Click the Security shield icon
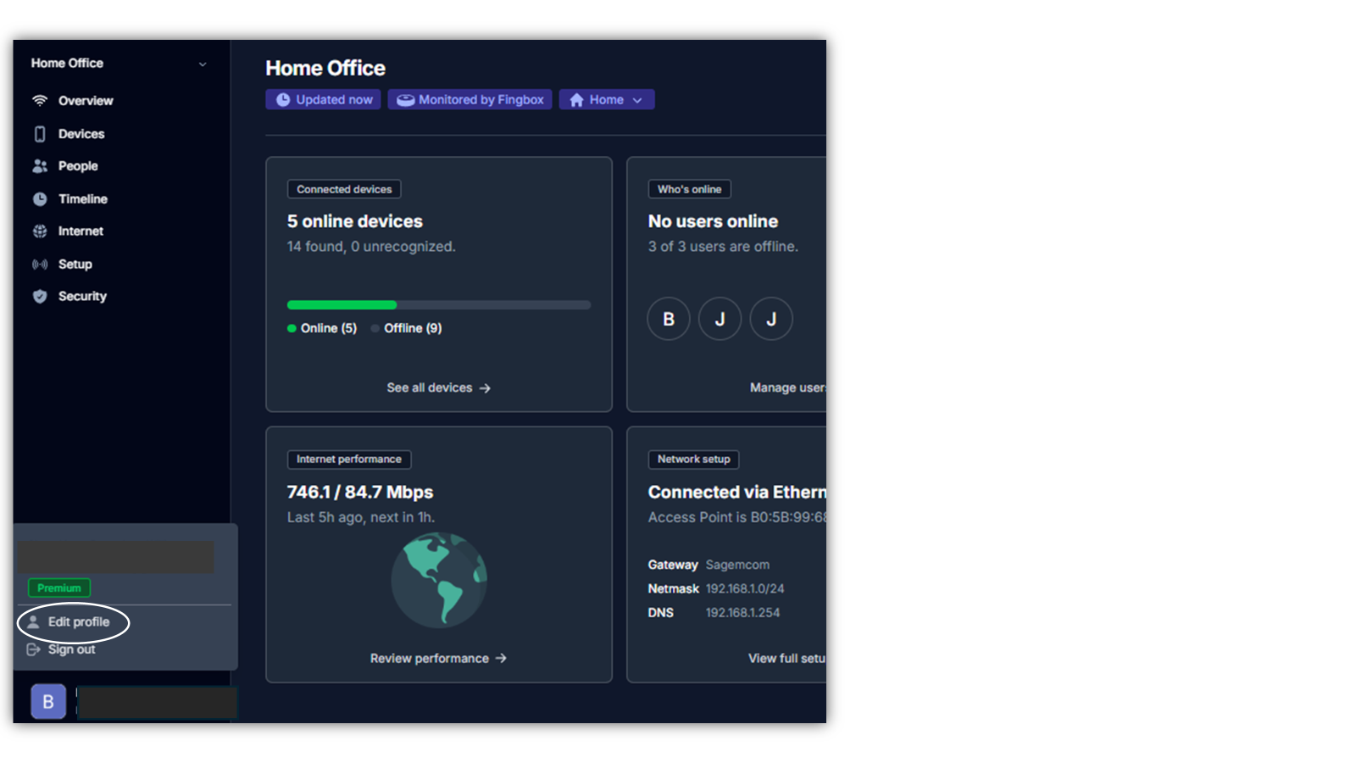The image size is (1356, 763). pyautogui.click(x=40, y=297)
